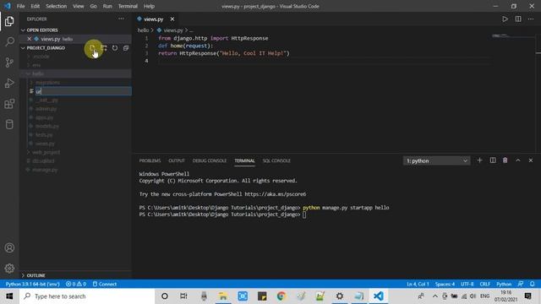Click the new file name input field
This screenshot has width=541, height=304.
tap(83, 91)
